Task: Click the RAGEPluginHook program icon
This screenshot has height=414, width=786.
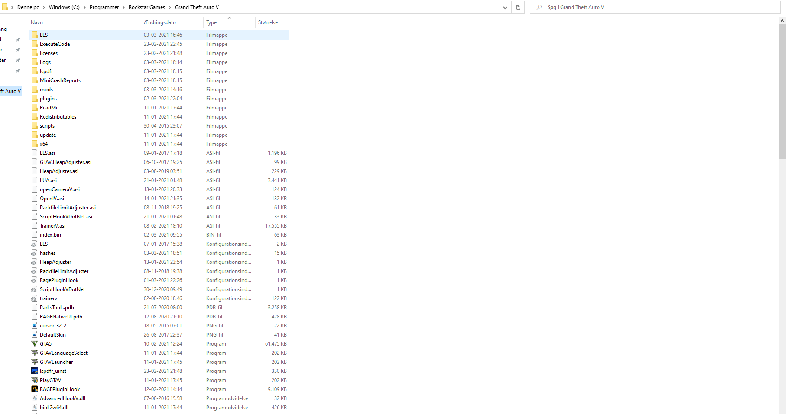Action: pyautogui.click(x=35, y=389)
